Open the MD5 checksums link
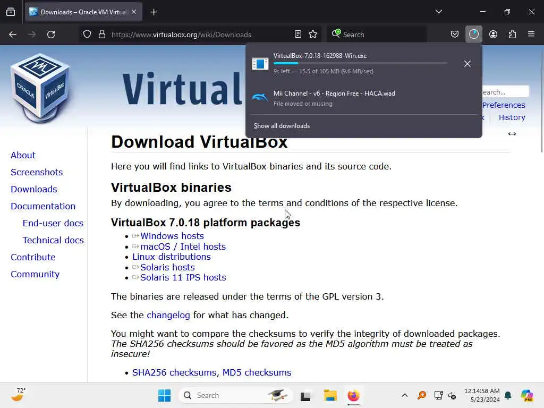This screenshot has height=408, width=544. 257,372
